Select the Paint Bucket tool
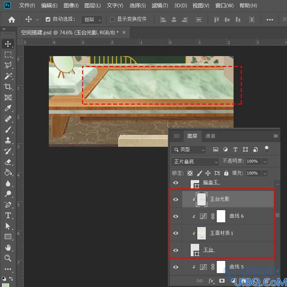The width and height of the screenshot is (287, 287). 8,173
